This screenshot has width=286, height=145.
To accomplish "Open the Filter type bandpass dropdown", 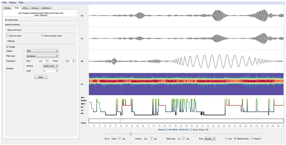I will pyautogui.click(x=42, y=56).
